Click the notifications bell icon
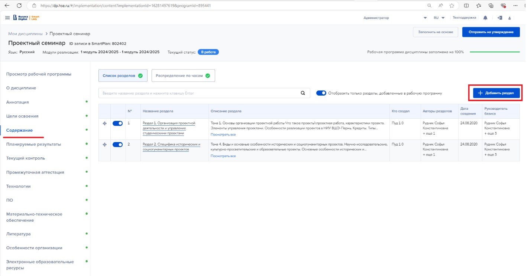Viewport: 531px width, 276px height. tap(485, 18)
